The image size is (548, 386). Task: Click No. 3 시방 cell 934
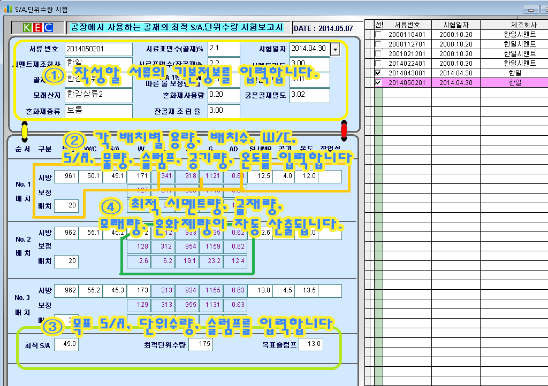pos(187,291)
